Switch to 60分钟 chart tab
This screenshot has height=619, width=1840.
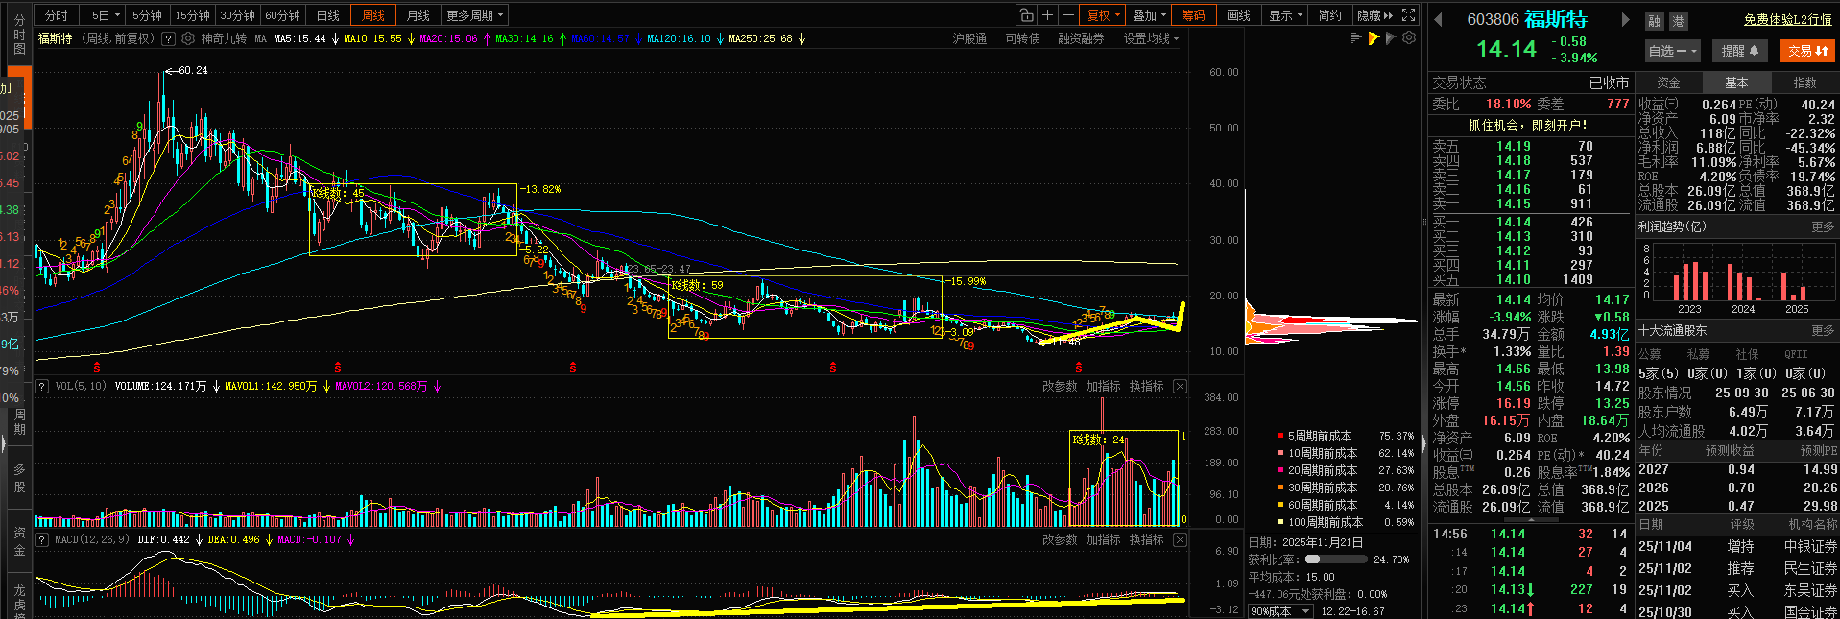(x=282, y=15)
